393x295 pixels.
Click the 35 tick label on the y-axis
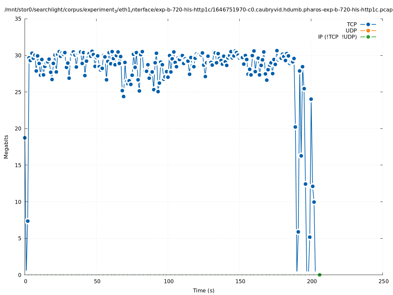pyautogui.click(x=18, y=19)
